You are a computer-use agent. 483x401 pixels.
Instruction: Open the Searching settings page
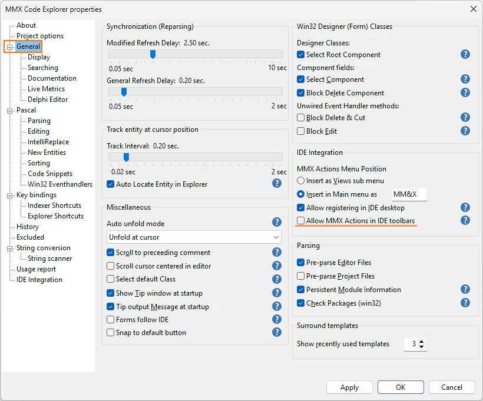tap(43, 68)
